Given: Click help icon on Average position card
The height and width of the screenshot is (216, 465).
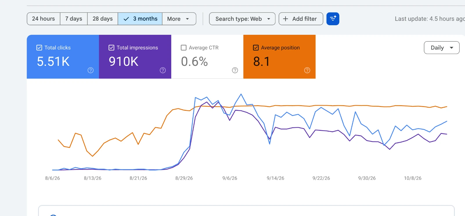Looking at the screenshot, I should pos(307,70).
